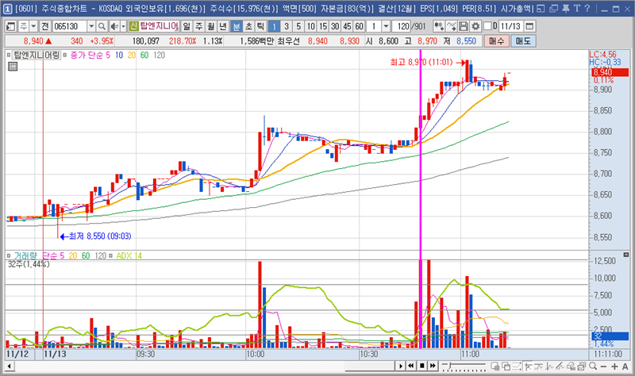Click the 매수 (buy) button

pyautogui.click(x=497, y=40)
